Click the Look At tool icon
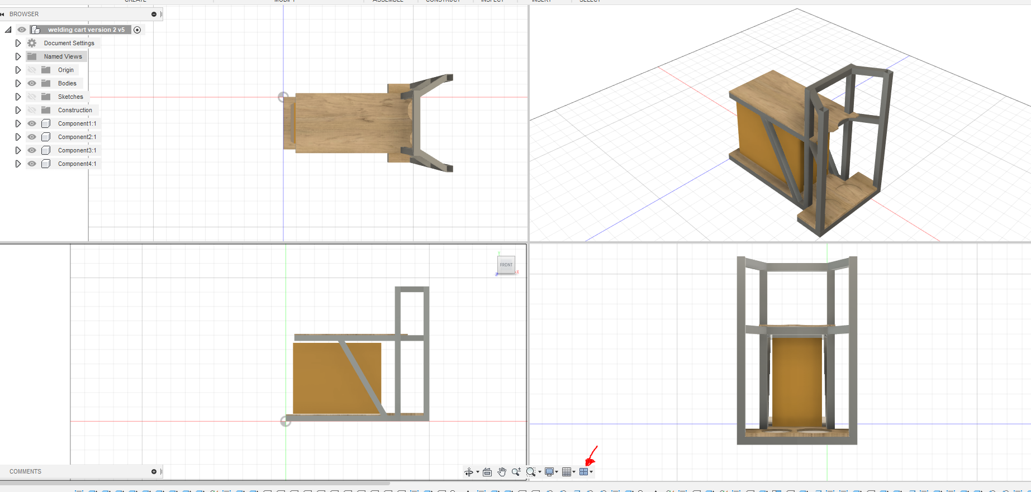 click(487, 472)
